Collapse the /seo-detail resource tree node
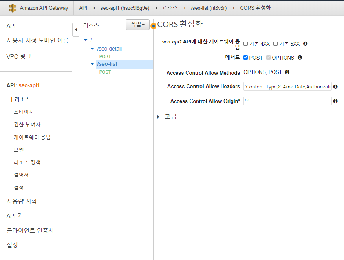This screenshot has width=344, height=260. (x=92, y=49)
